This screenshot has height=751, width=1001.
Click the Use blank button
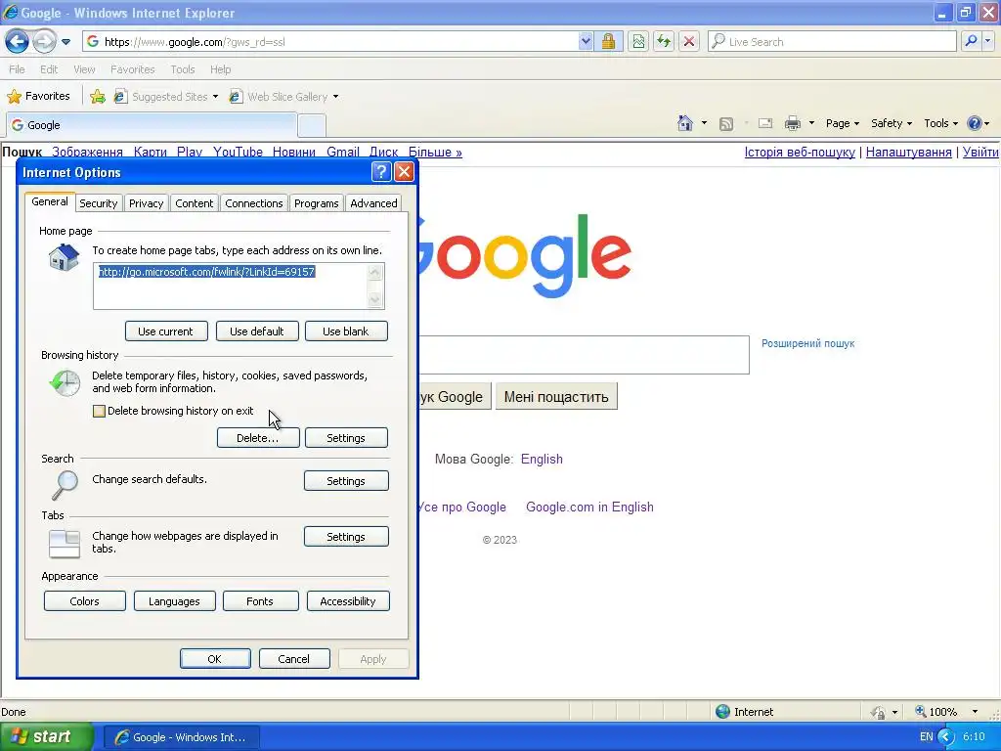pyautogui.click(x=346, y=331)
